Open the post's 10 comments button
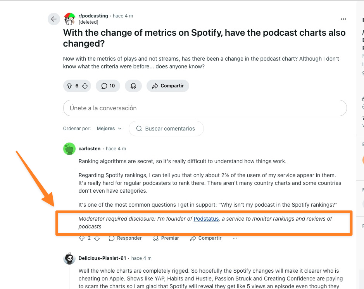Image resolution: width=364 pixels, height=289 pixels. point(108,86)
